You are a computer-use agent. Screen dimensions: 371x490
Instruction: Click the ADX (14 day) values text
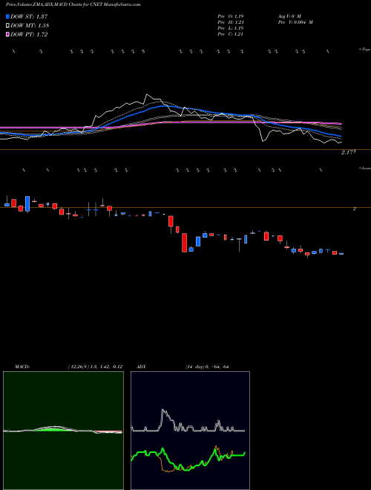[207, 367]
